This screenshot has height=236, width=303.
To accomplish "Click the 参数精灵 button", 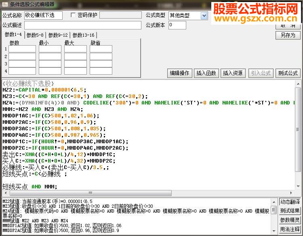I will point(290,220).
